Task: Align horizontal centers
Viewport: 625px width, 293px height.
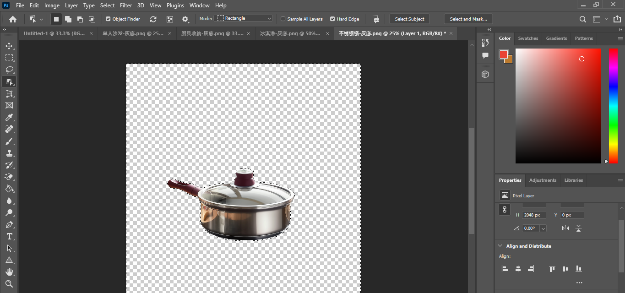Action: click(x=518, y=269)
